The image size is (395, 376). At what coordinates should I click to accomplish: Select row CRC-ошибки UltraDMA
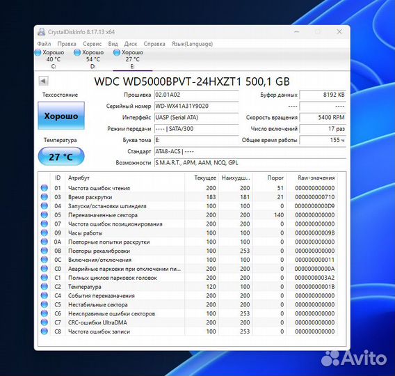pos(188,322)
